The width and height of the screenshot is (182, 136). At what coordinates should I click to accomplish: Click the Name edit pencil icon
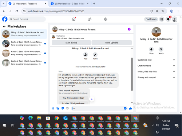(95, 55)
